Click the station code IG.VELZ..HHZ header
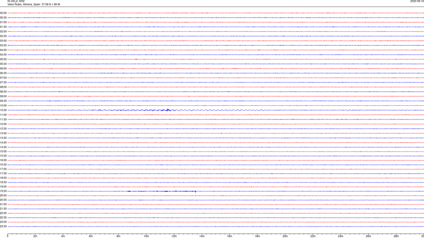The image size is (424, 238). click(16, 1)
